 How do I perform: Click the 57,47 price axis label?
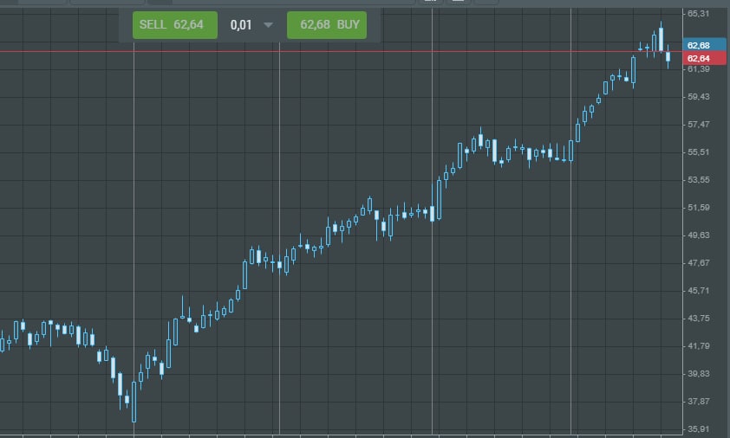tap(698, 124)
